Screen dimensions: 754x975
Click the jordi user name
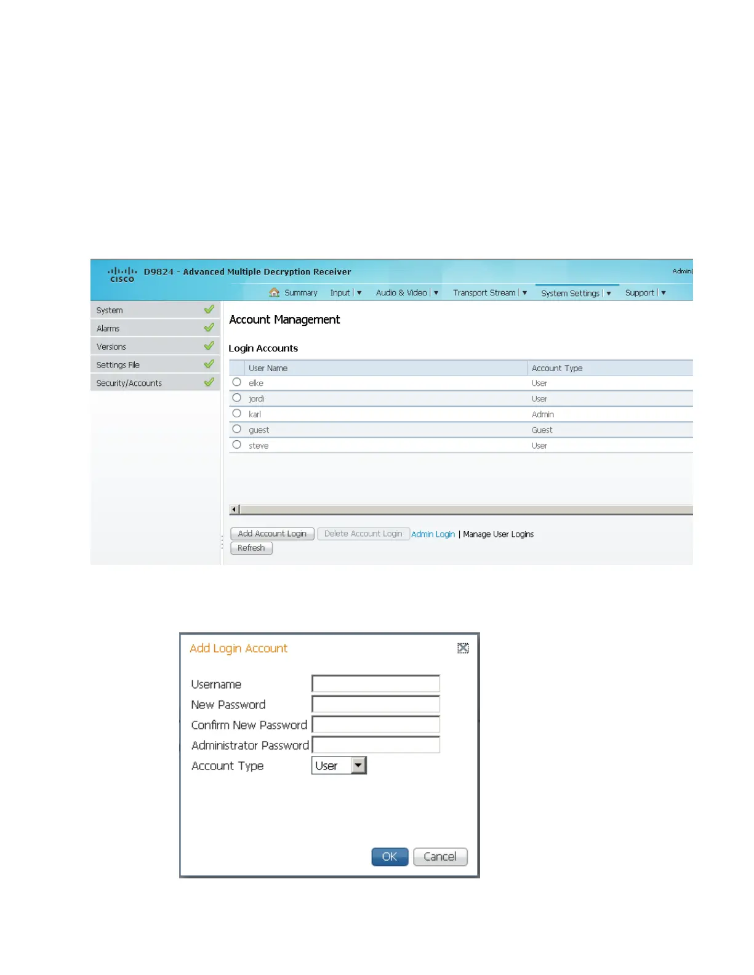tap(257, 399)
